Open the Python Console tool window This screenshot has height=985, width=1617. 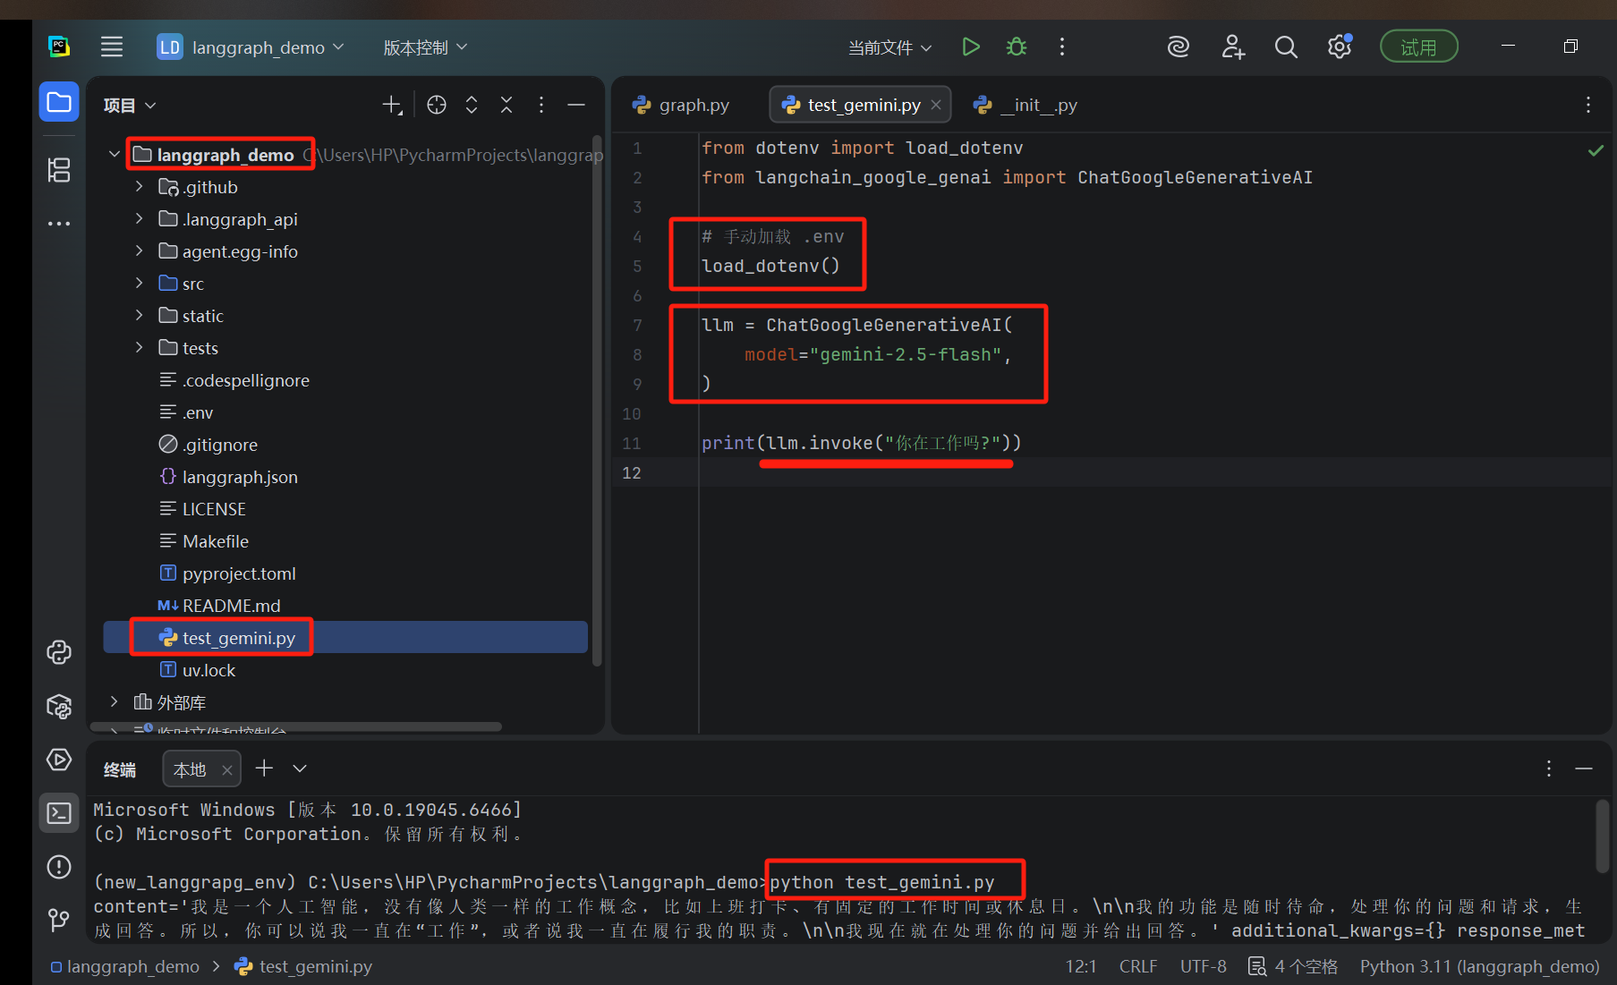pyautogui.click(x=59, y=652)
